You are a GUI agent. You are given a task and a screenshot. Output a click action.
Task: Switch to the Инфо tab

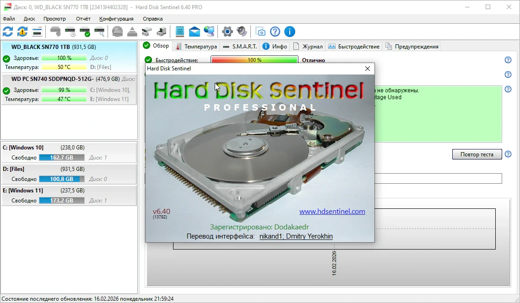pos(275,46)
